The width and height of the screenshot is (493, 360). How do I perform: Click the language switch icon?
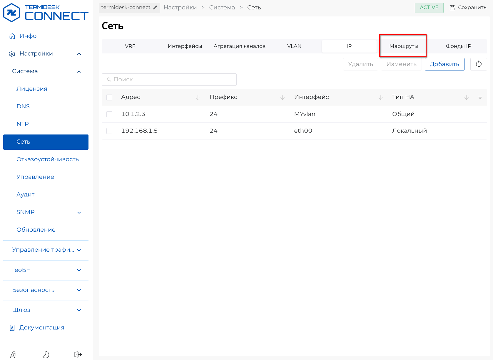[14, 354]
